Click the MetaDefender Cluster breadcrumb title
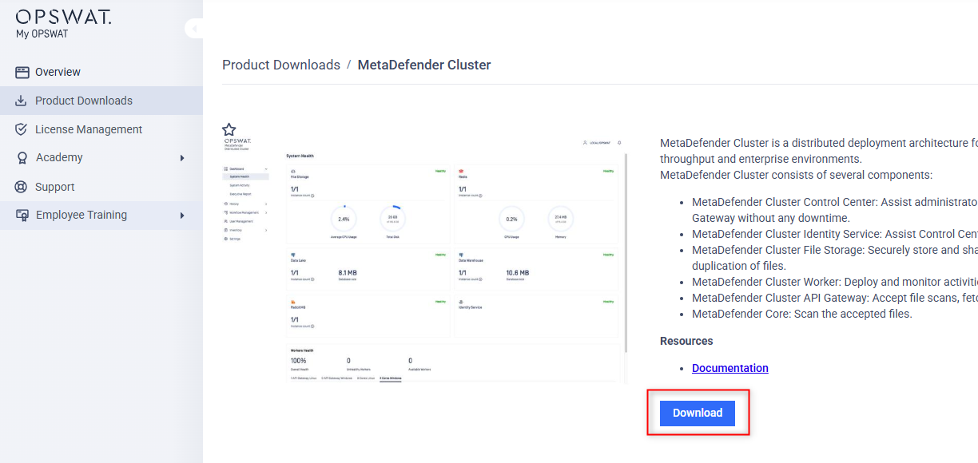The width and height of the screenshot is (978, 463). click(x=424, y=65)
